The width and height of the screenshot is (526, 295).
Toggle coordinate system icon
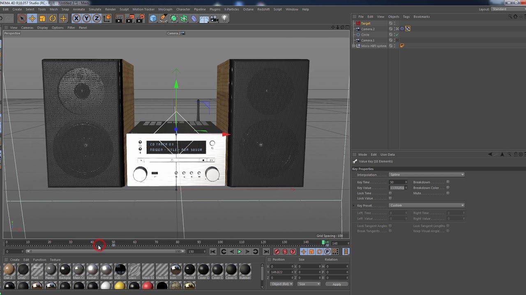[107, 18]
